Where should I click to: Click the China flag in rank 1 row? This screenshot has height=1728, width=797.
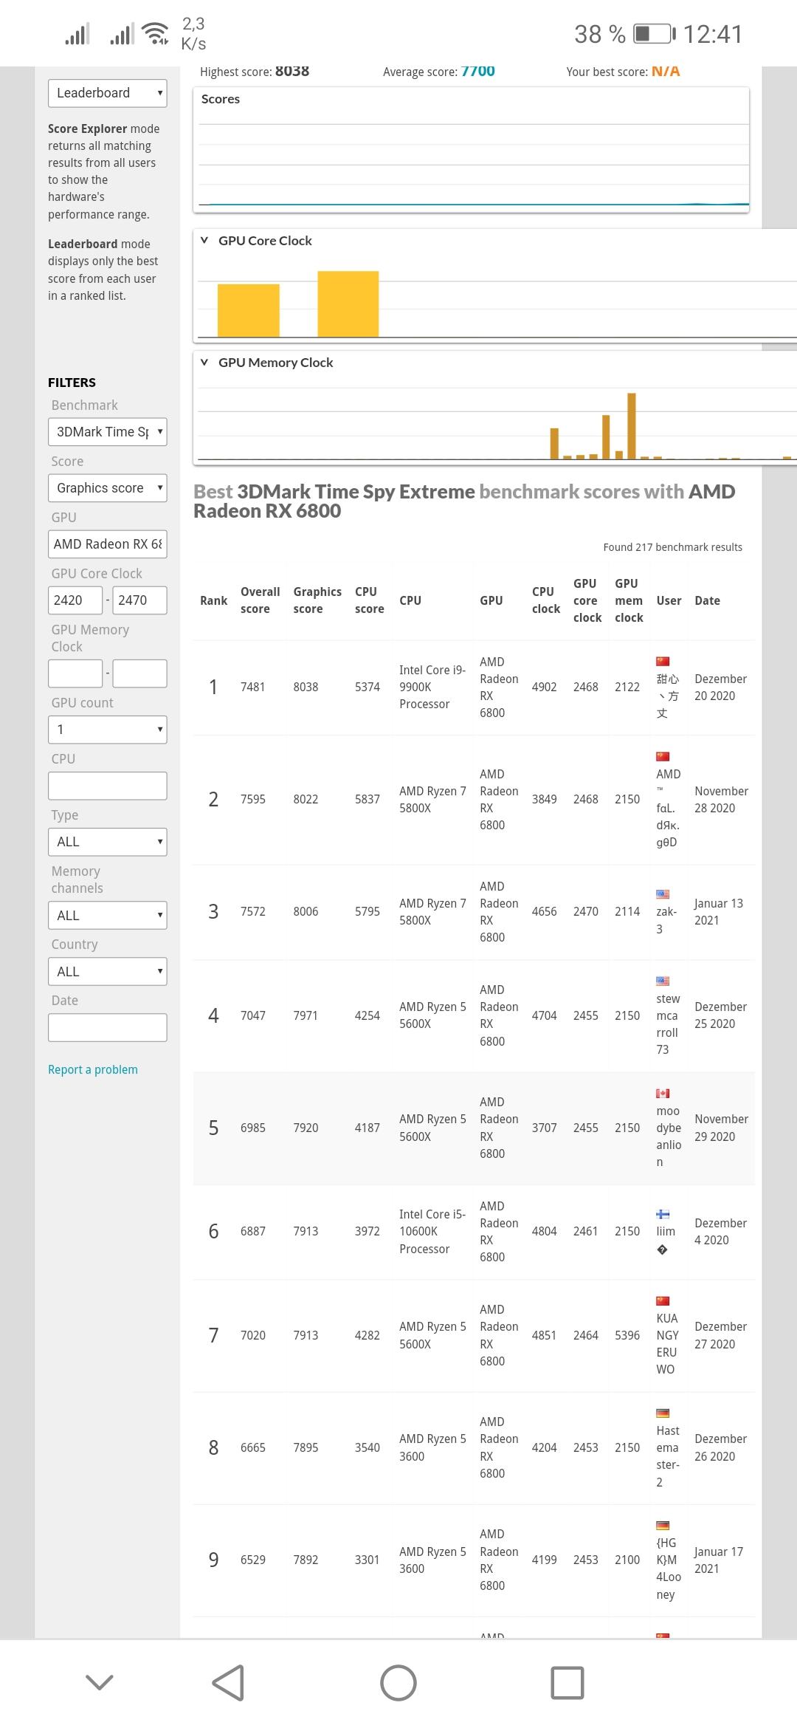[663, 661]
